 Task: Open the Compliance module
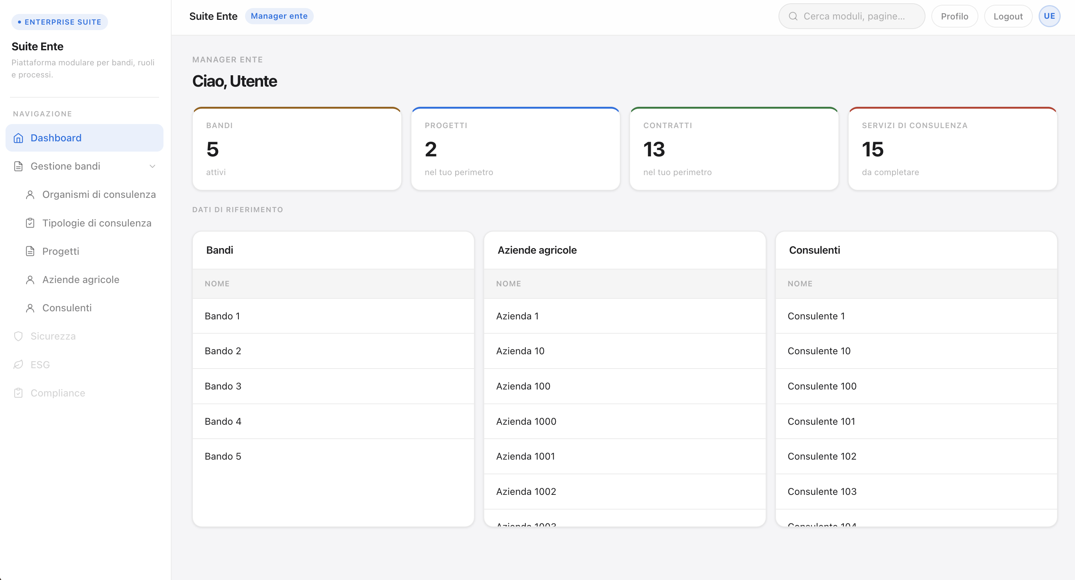pos(84,393)
